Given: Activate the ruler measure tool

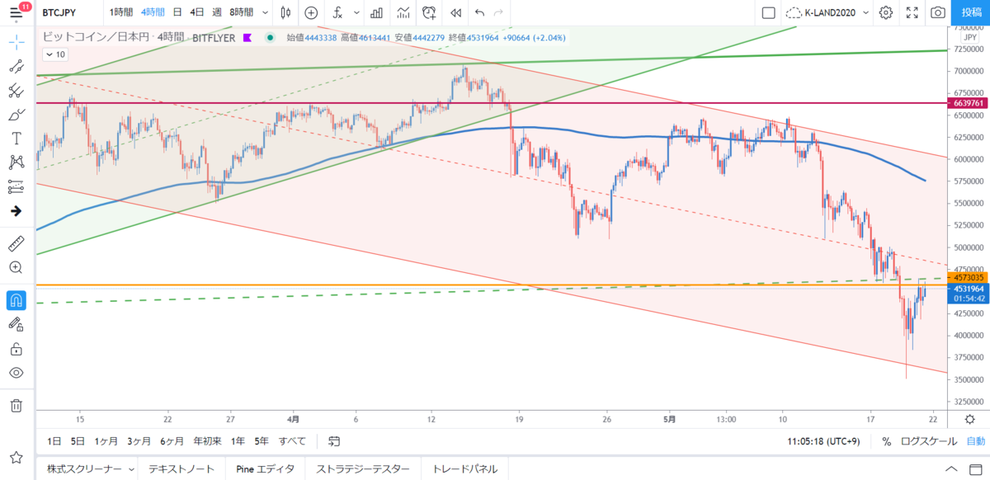Looking at the screenshot, I should tap(16, 243).
